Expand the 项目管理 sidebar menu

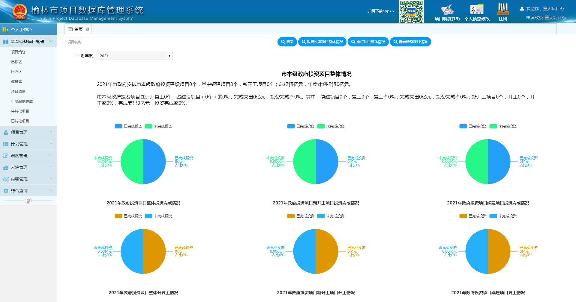28,132
